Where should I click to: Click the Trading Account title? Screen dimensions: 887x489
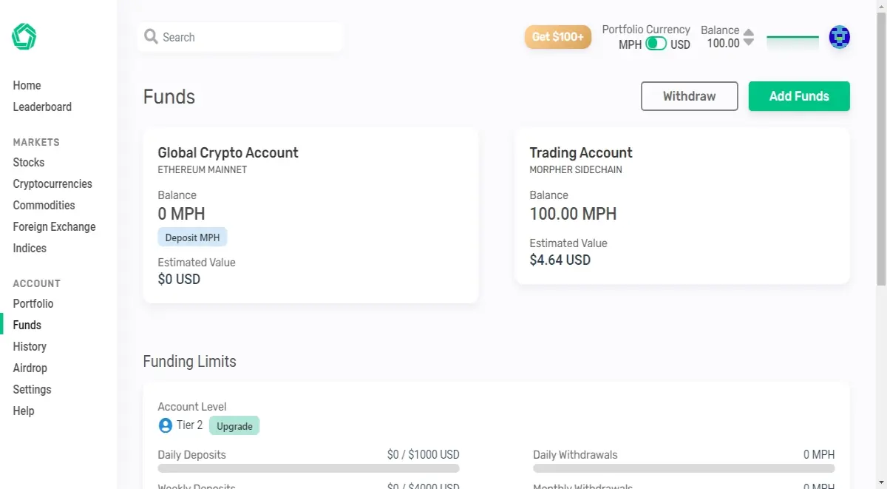coord(581,153)
